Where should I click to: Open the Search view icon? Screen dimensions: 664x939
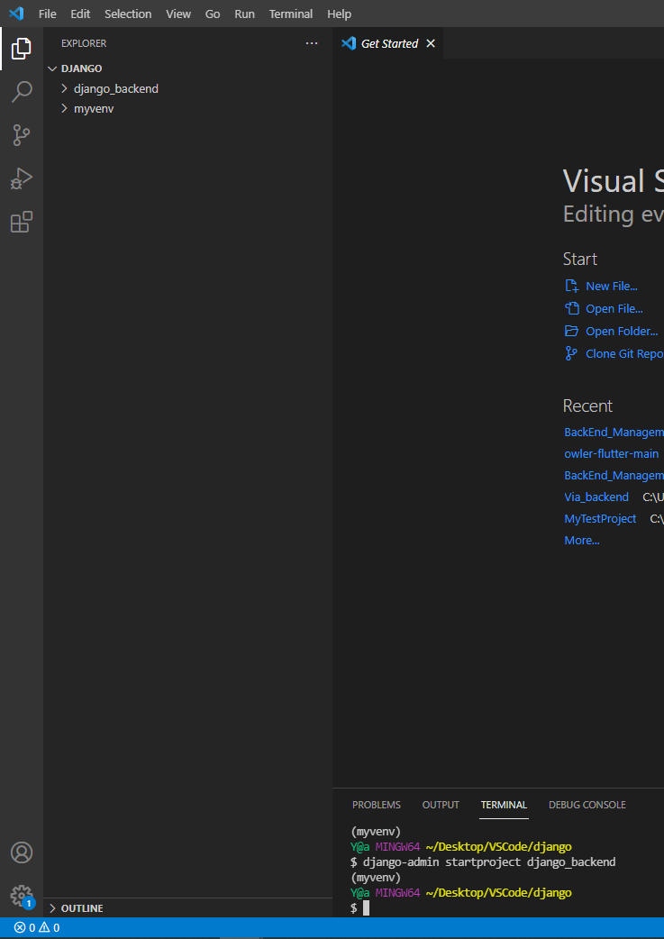coord(21,92)
